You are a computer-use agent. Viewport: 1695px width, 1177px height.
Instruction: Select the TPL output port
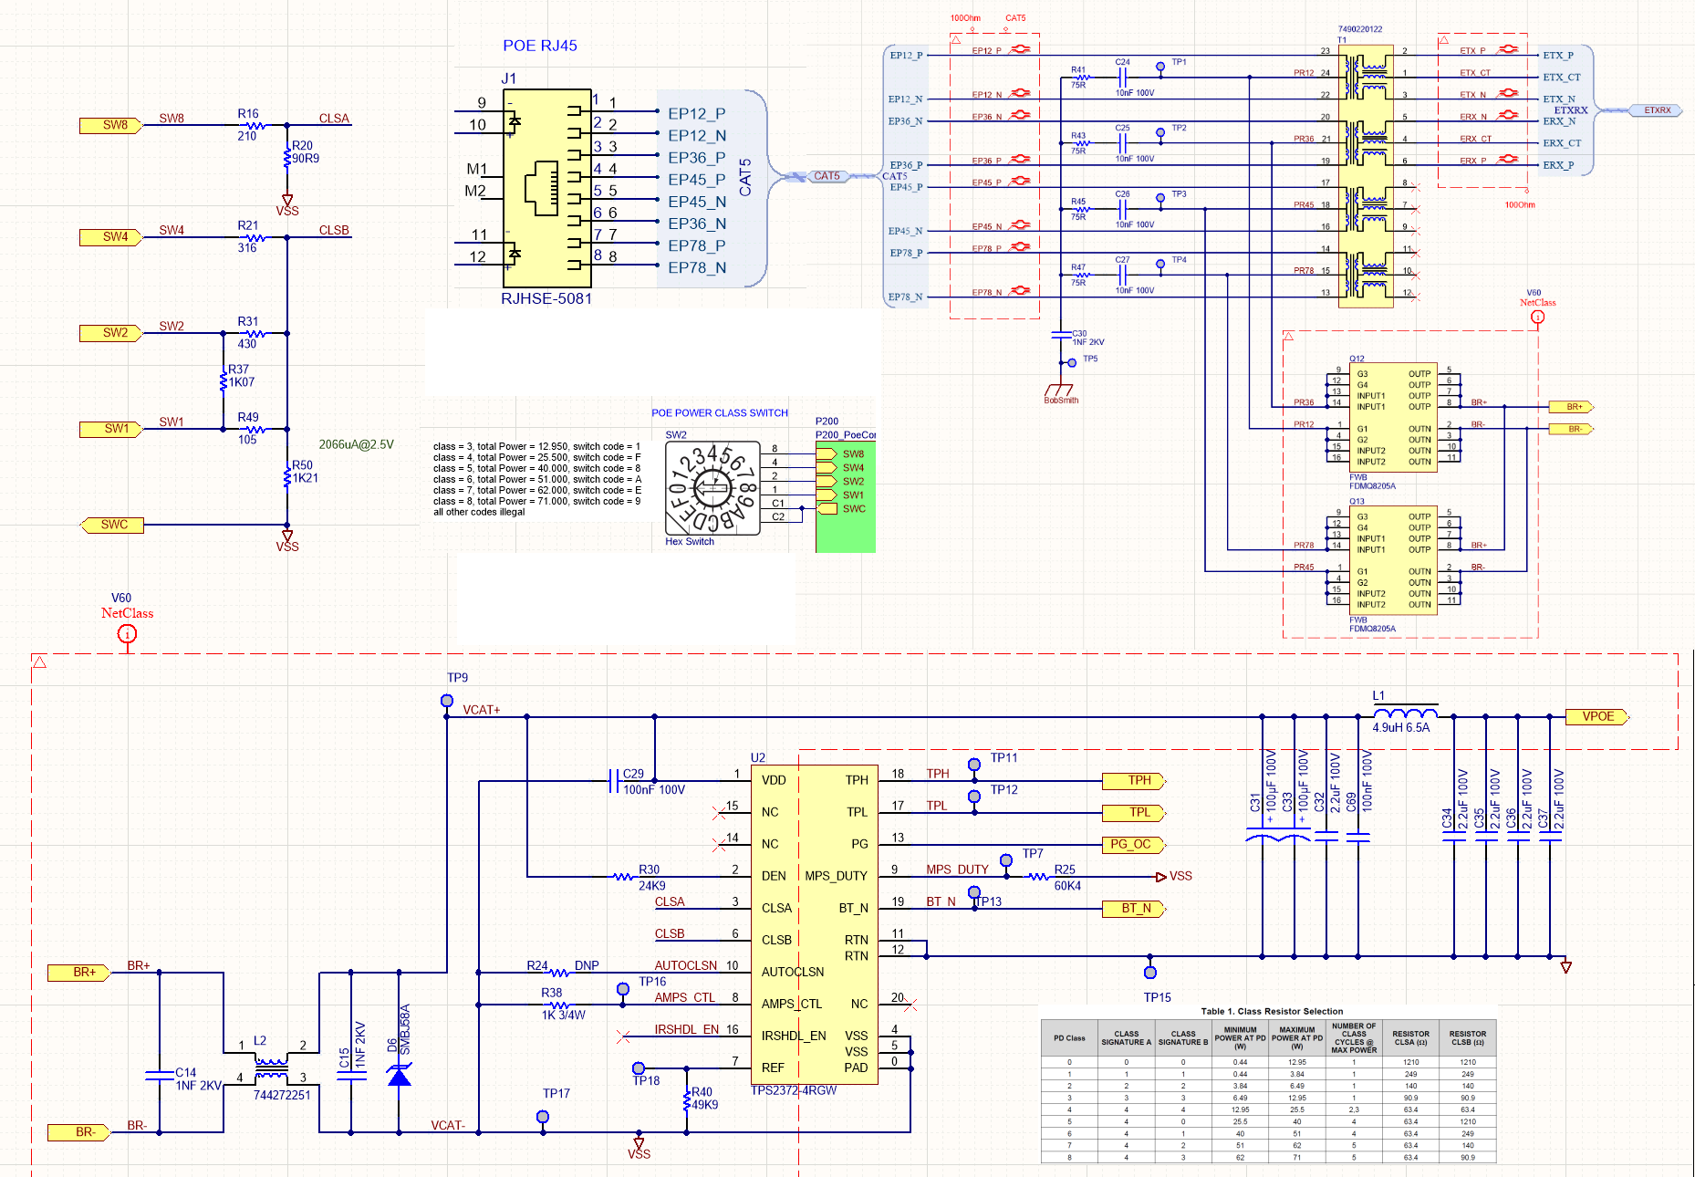coord(1135,812)
